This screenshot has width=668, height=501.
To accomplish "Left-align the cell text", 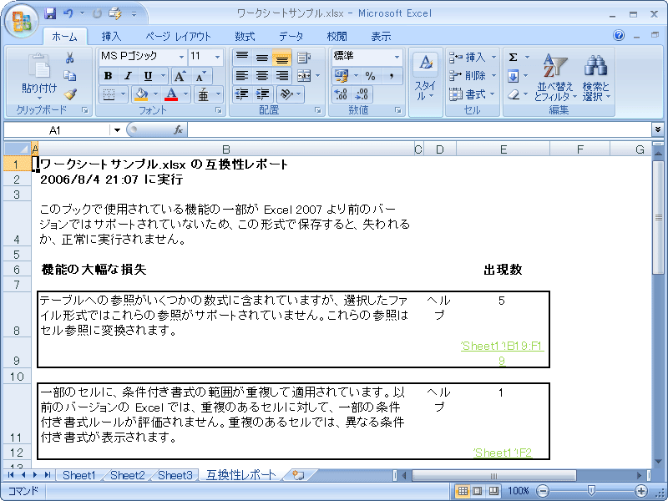I will point(242,76).
